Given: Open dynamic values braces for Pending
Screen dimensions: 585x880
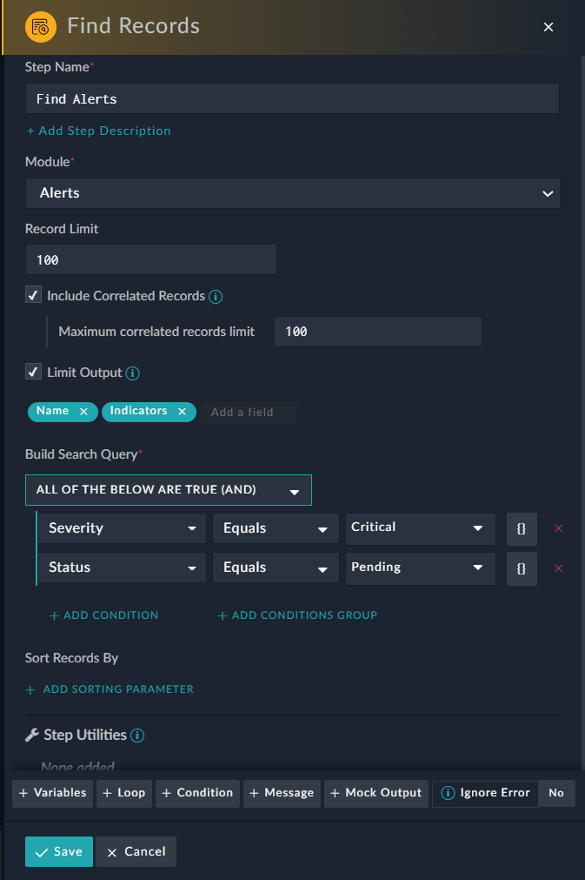Looking at the screenshot, I should [x=522, y=568].
